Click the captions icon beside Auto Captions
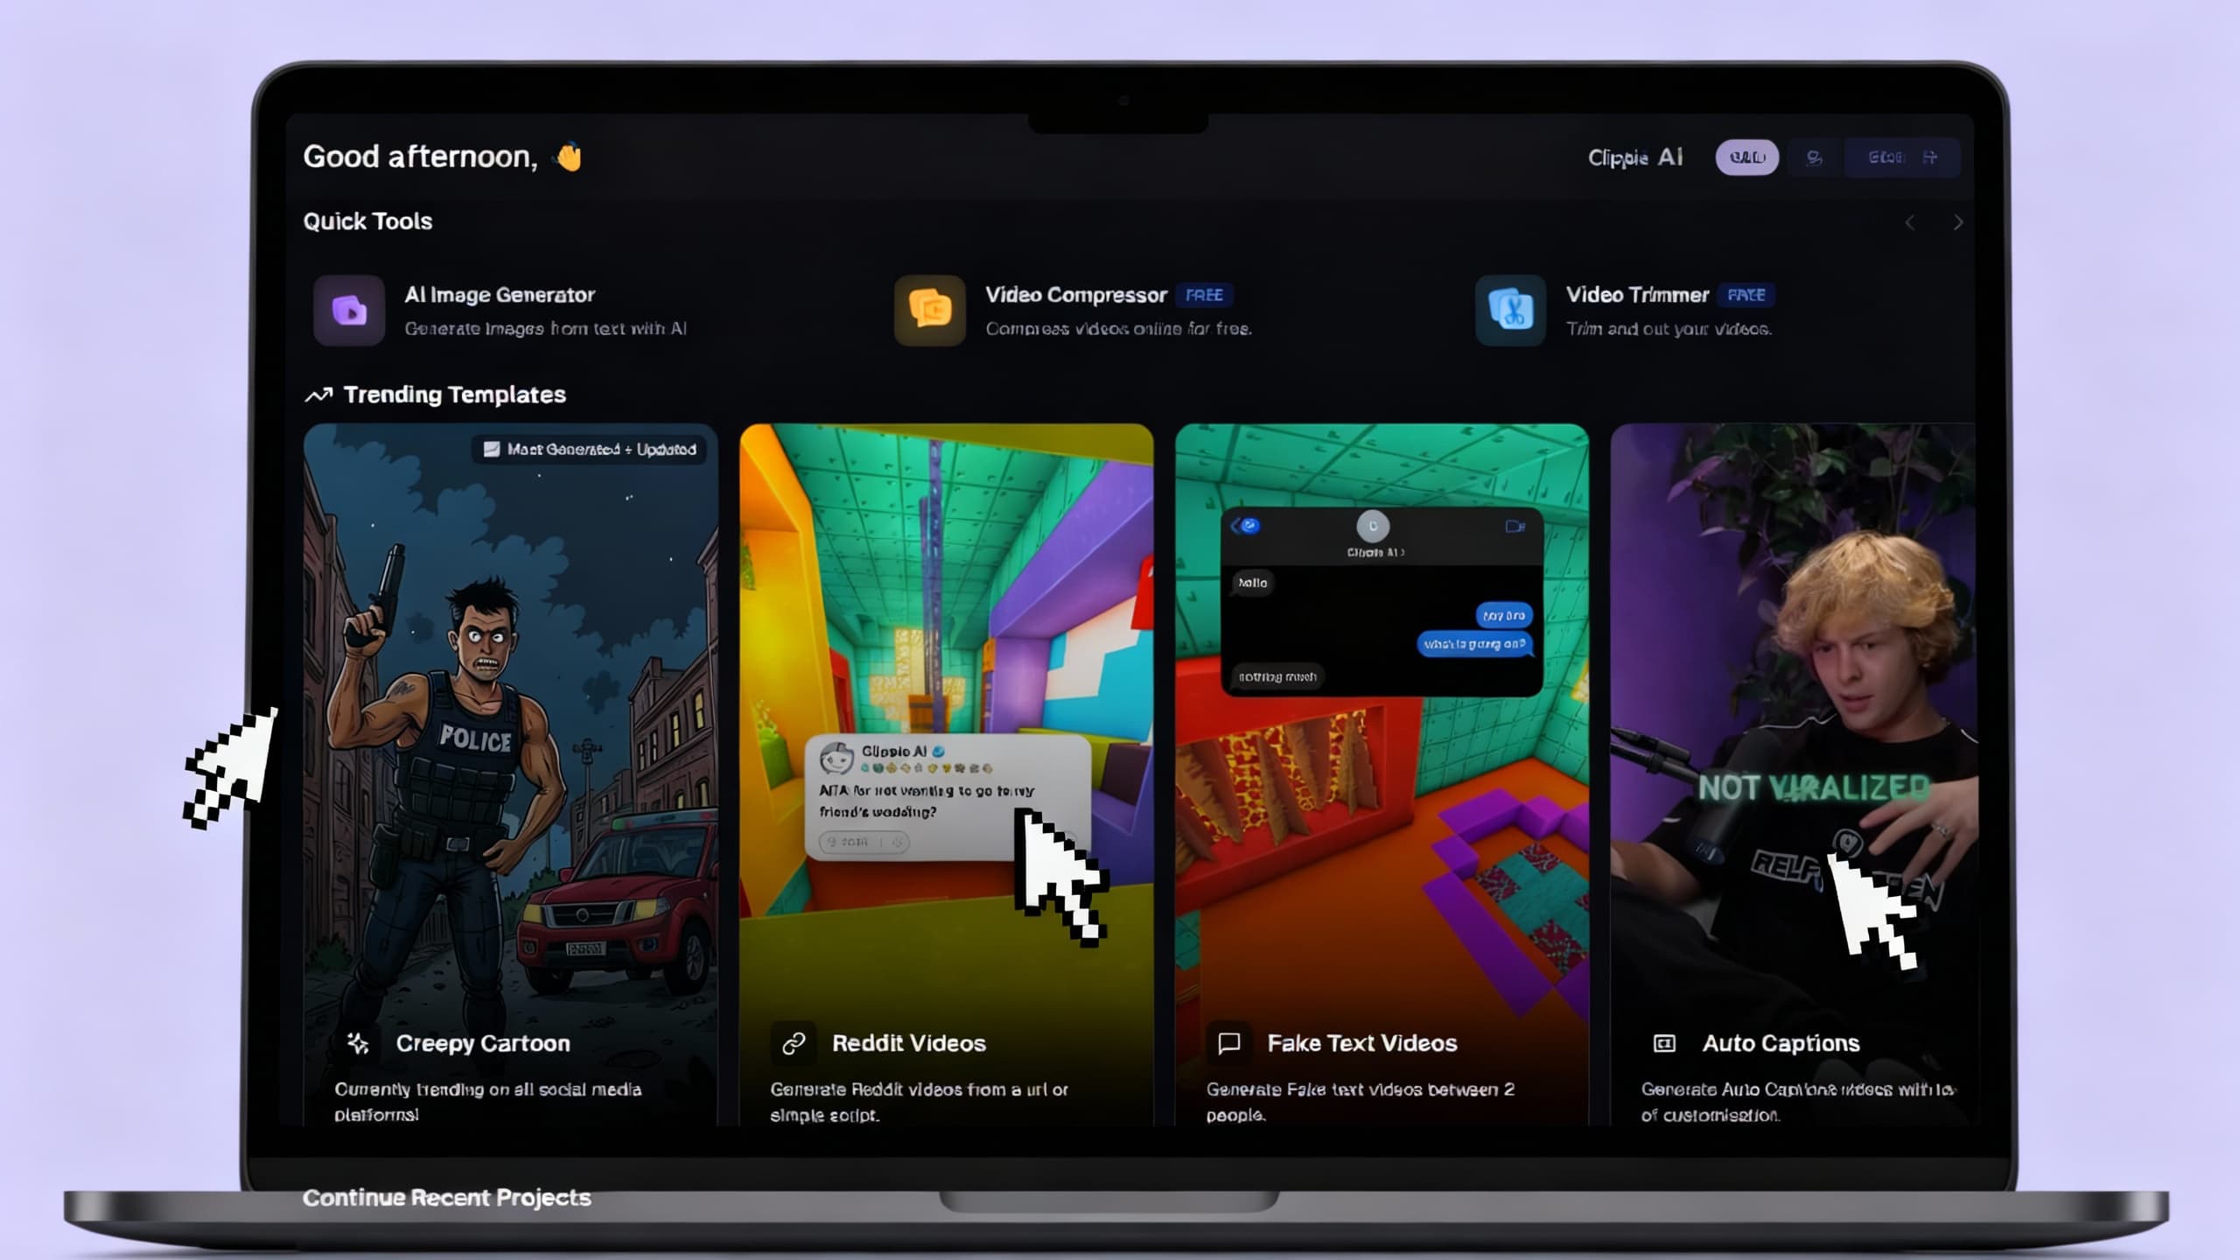The image size is (2240, 1260). [1664, 1043]
